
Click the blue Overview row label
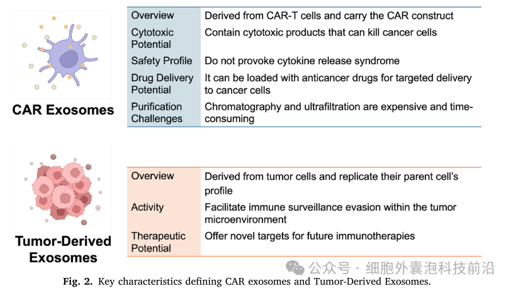click(x=152, y=15)
